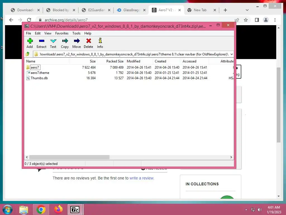The width and height of the screenshot is (286, 215).
Task: Click the scroll right arrow in 7-Zip
Action: tap(231, 157)
